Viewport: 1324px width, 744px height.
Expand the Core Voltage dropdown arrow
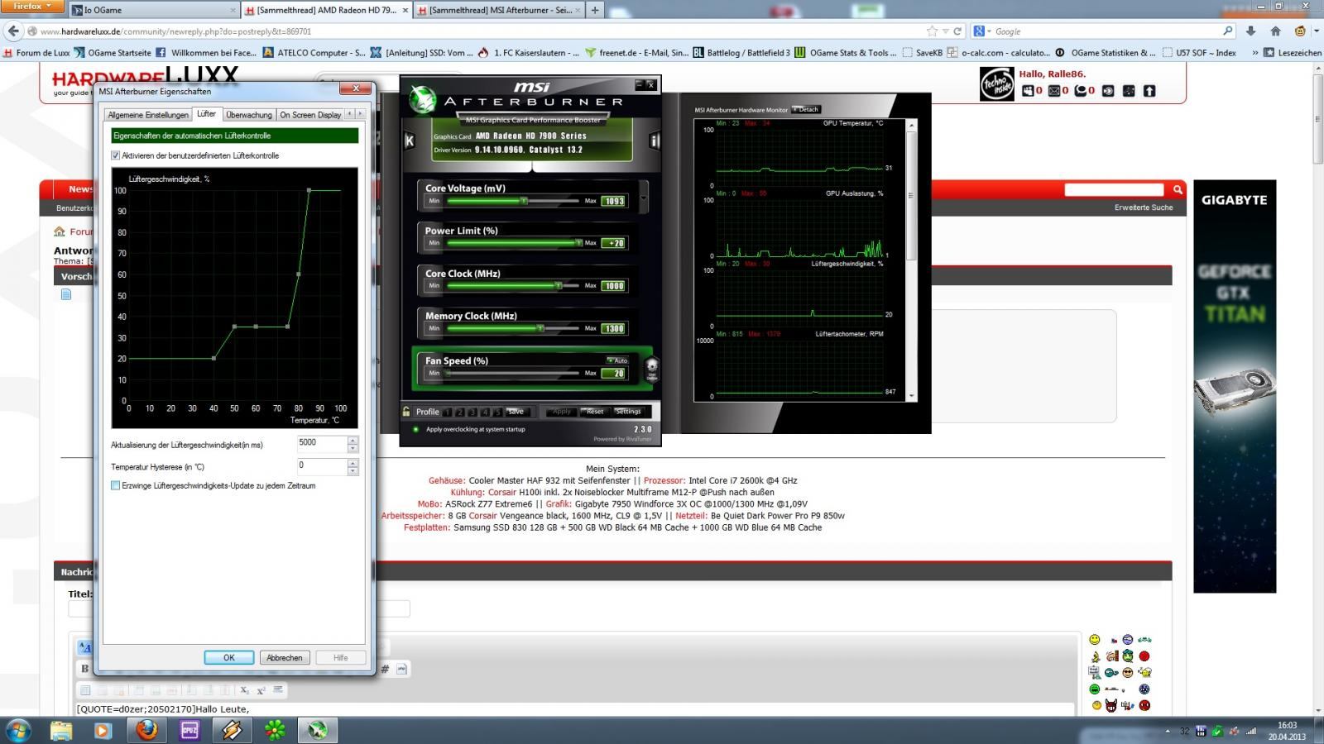pos(643,198)
